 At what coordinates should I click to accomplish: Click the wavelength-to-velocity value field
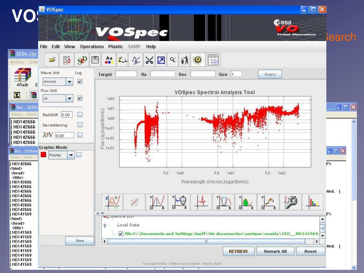(65, 135)
